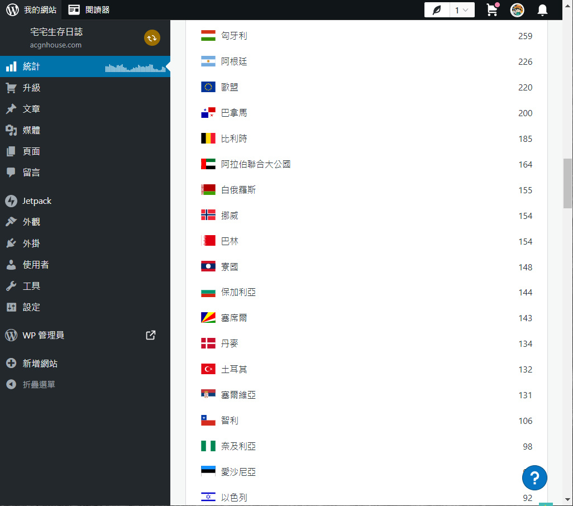This screenshot has height=506, width=573.
Task: Open WP 管理員 admin link
Action: pos(85,335)
